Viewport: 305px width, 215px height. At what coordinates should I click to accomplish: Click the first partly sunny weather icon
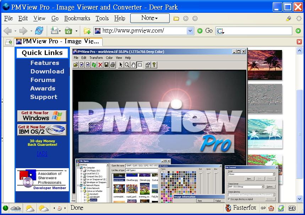tap(30, 209)
